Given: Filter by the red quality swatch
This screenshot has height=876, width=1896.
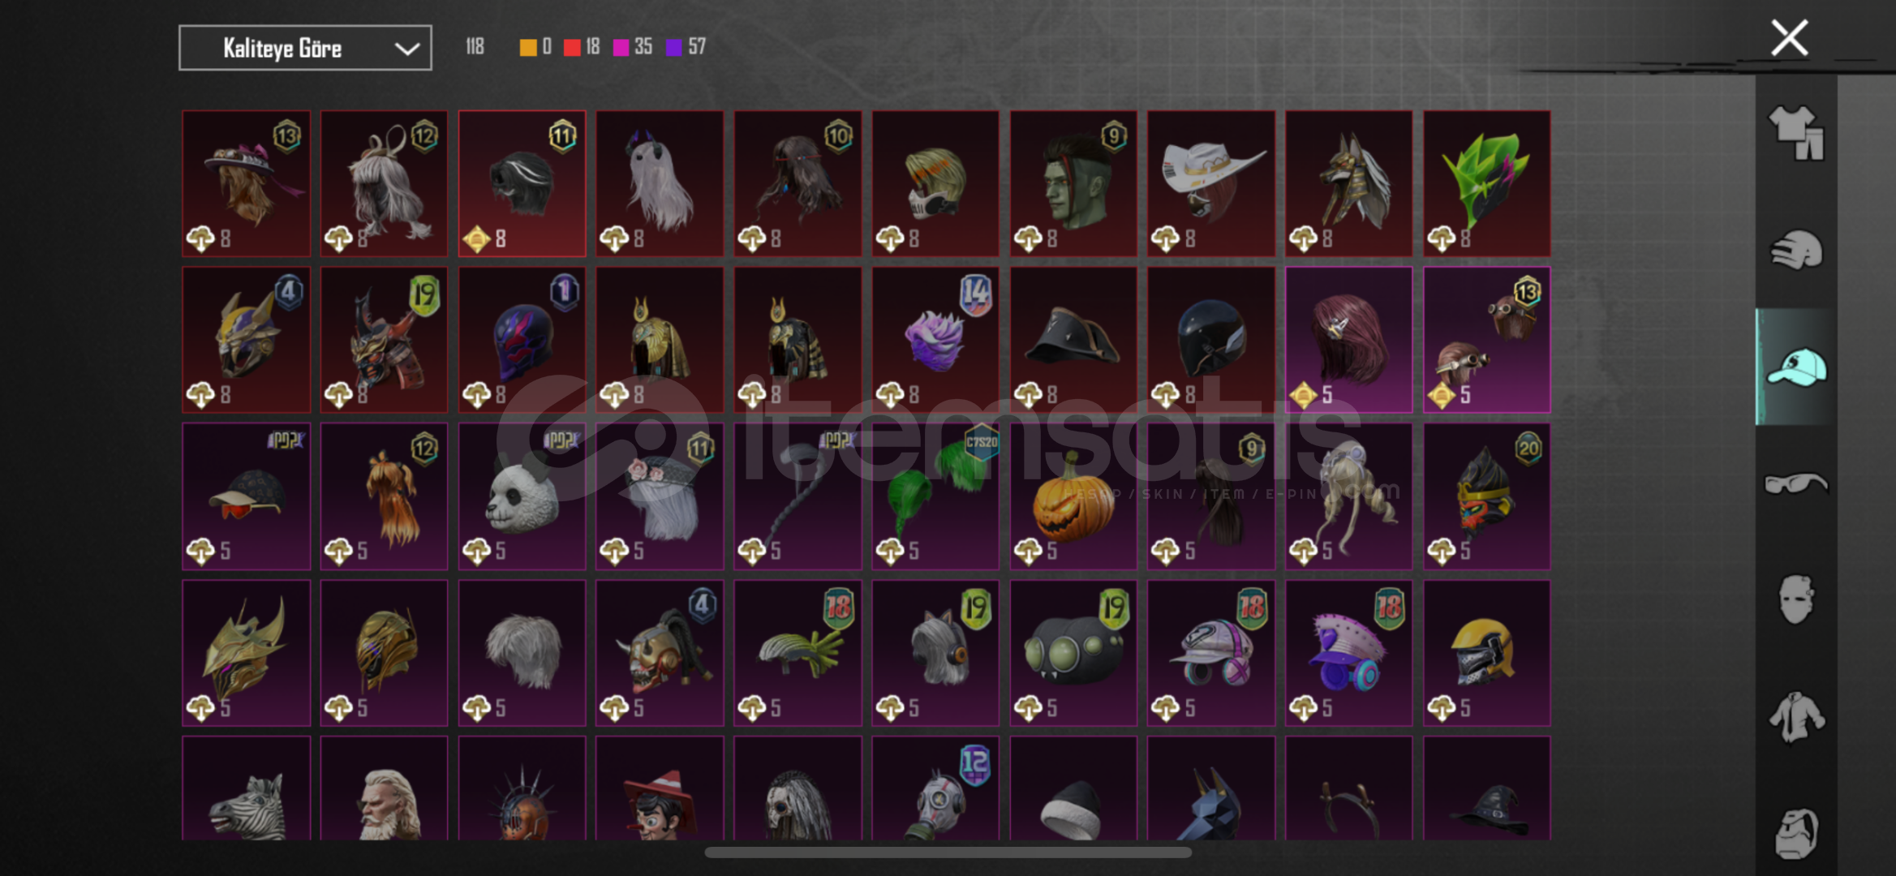Looking at the screenshot, I should click(x=572, y=47).
